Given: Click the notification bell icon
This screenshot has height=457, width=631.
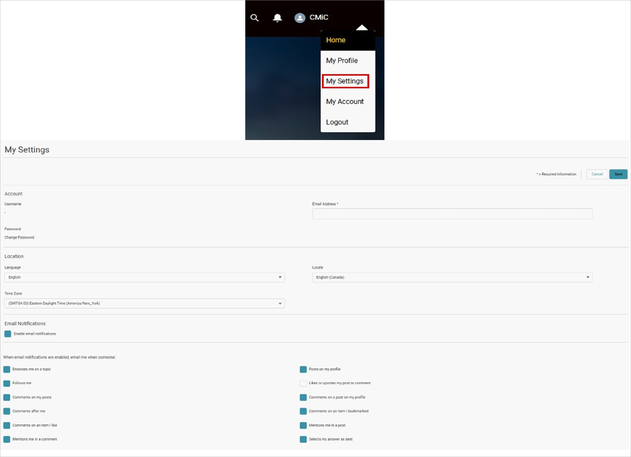Looking at the screenshot, I should point(277,18).
